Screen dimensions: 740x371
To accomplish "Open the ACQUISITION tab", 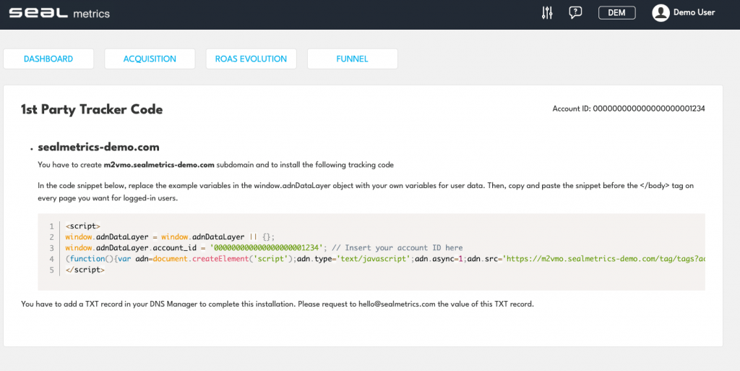I will coord(150,59).
